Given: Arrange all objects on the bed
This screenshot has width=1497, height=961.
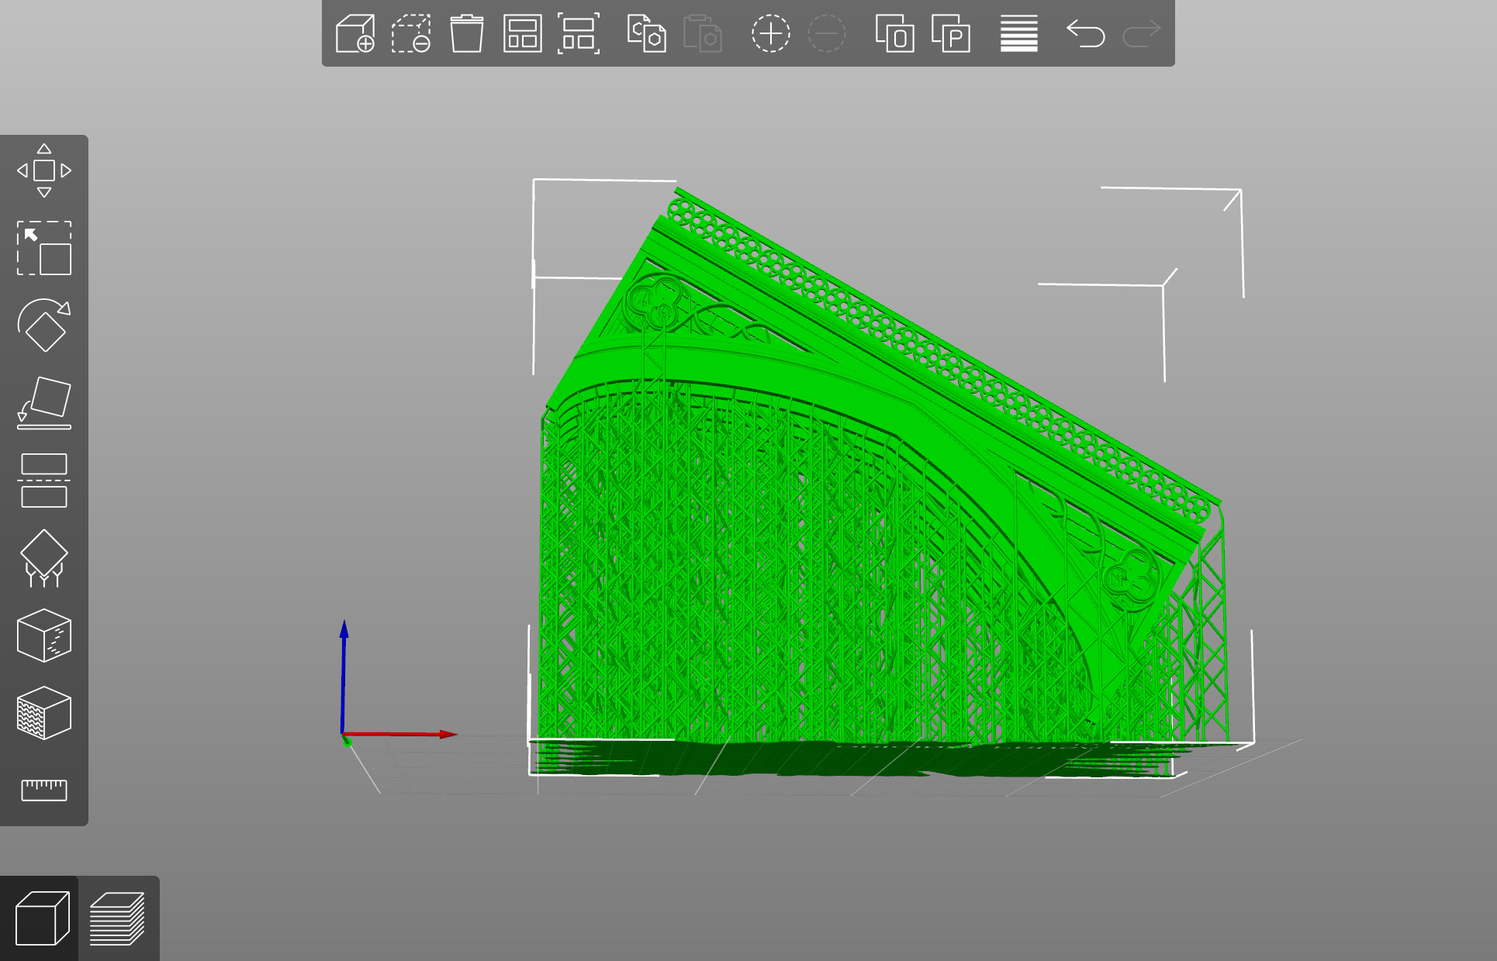Looking at the screenshot, I should pos(522,34).
